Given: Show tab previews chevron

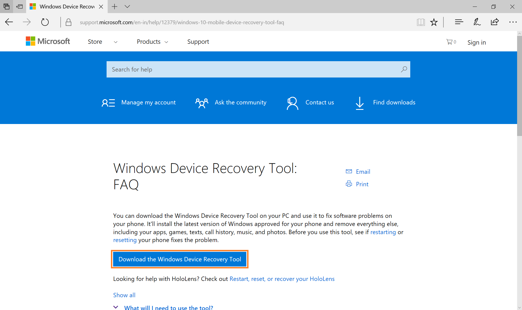Looking at the screenshot, I should pos(127,7).
